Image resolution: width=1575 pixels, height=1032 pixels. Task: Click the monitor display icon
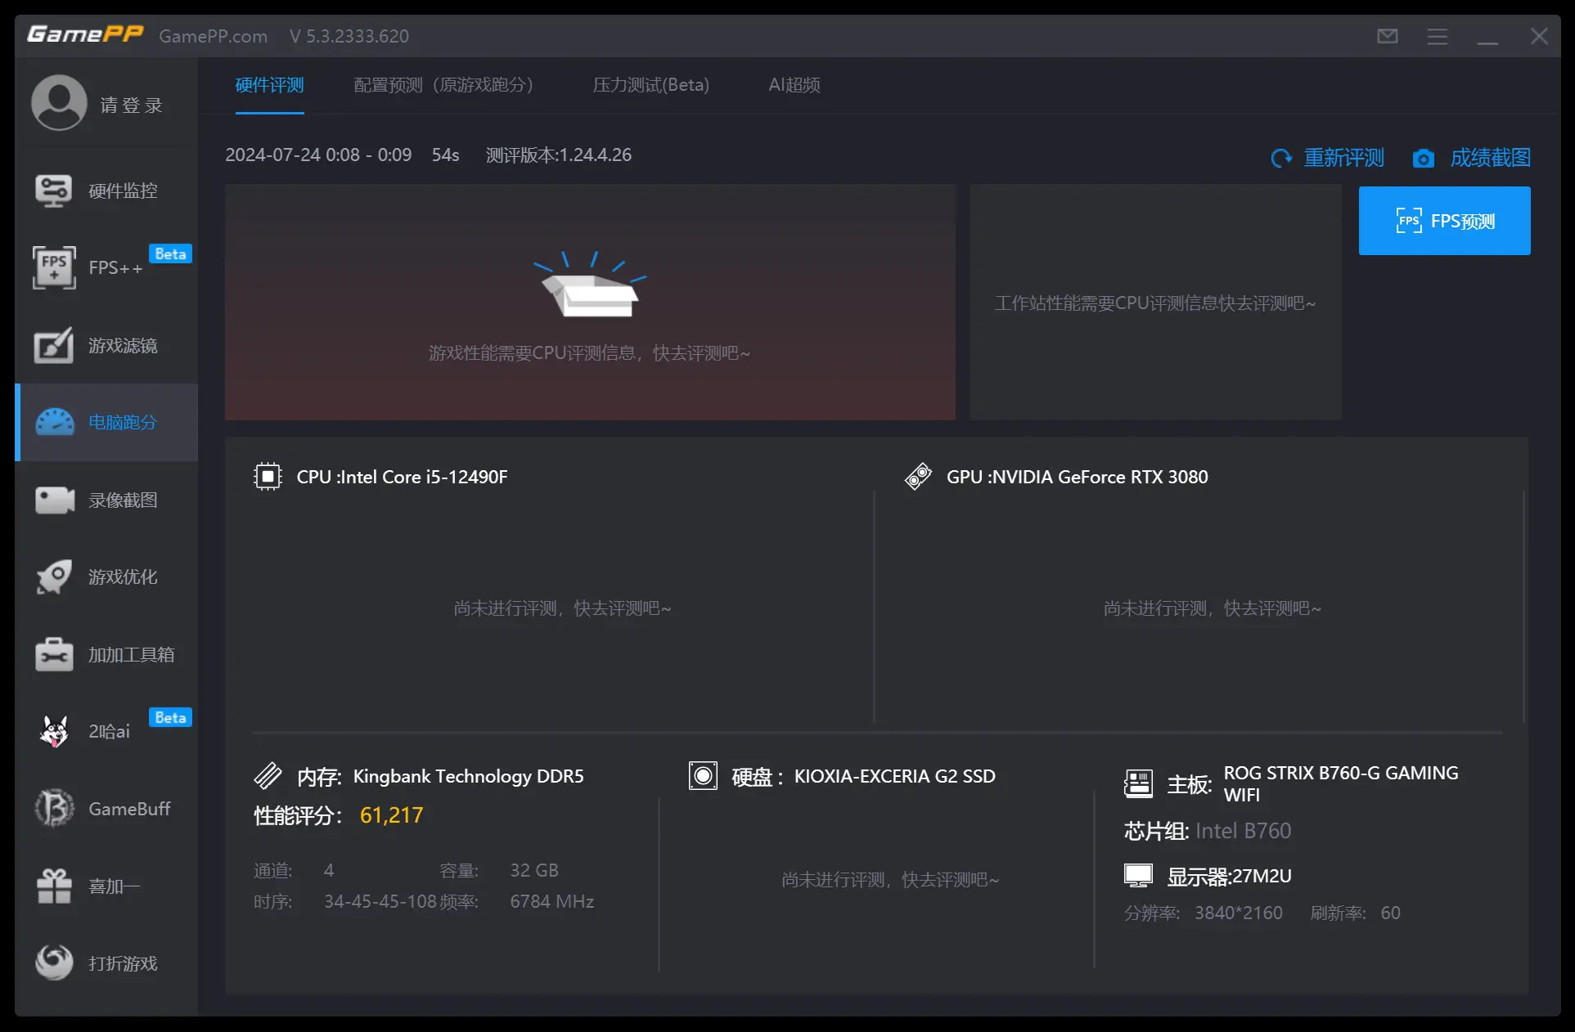[x=1138, y=876]
